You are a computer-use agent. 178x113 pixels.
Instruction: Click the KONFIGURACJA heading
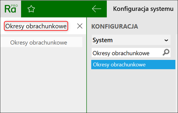[115, 26]
